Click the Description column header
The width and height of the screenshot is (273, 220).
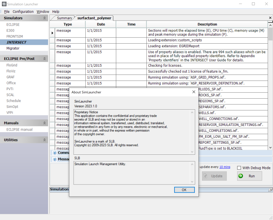(207, 24)
